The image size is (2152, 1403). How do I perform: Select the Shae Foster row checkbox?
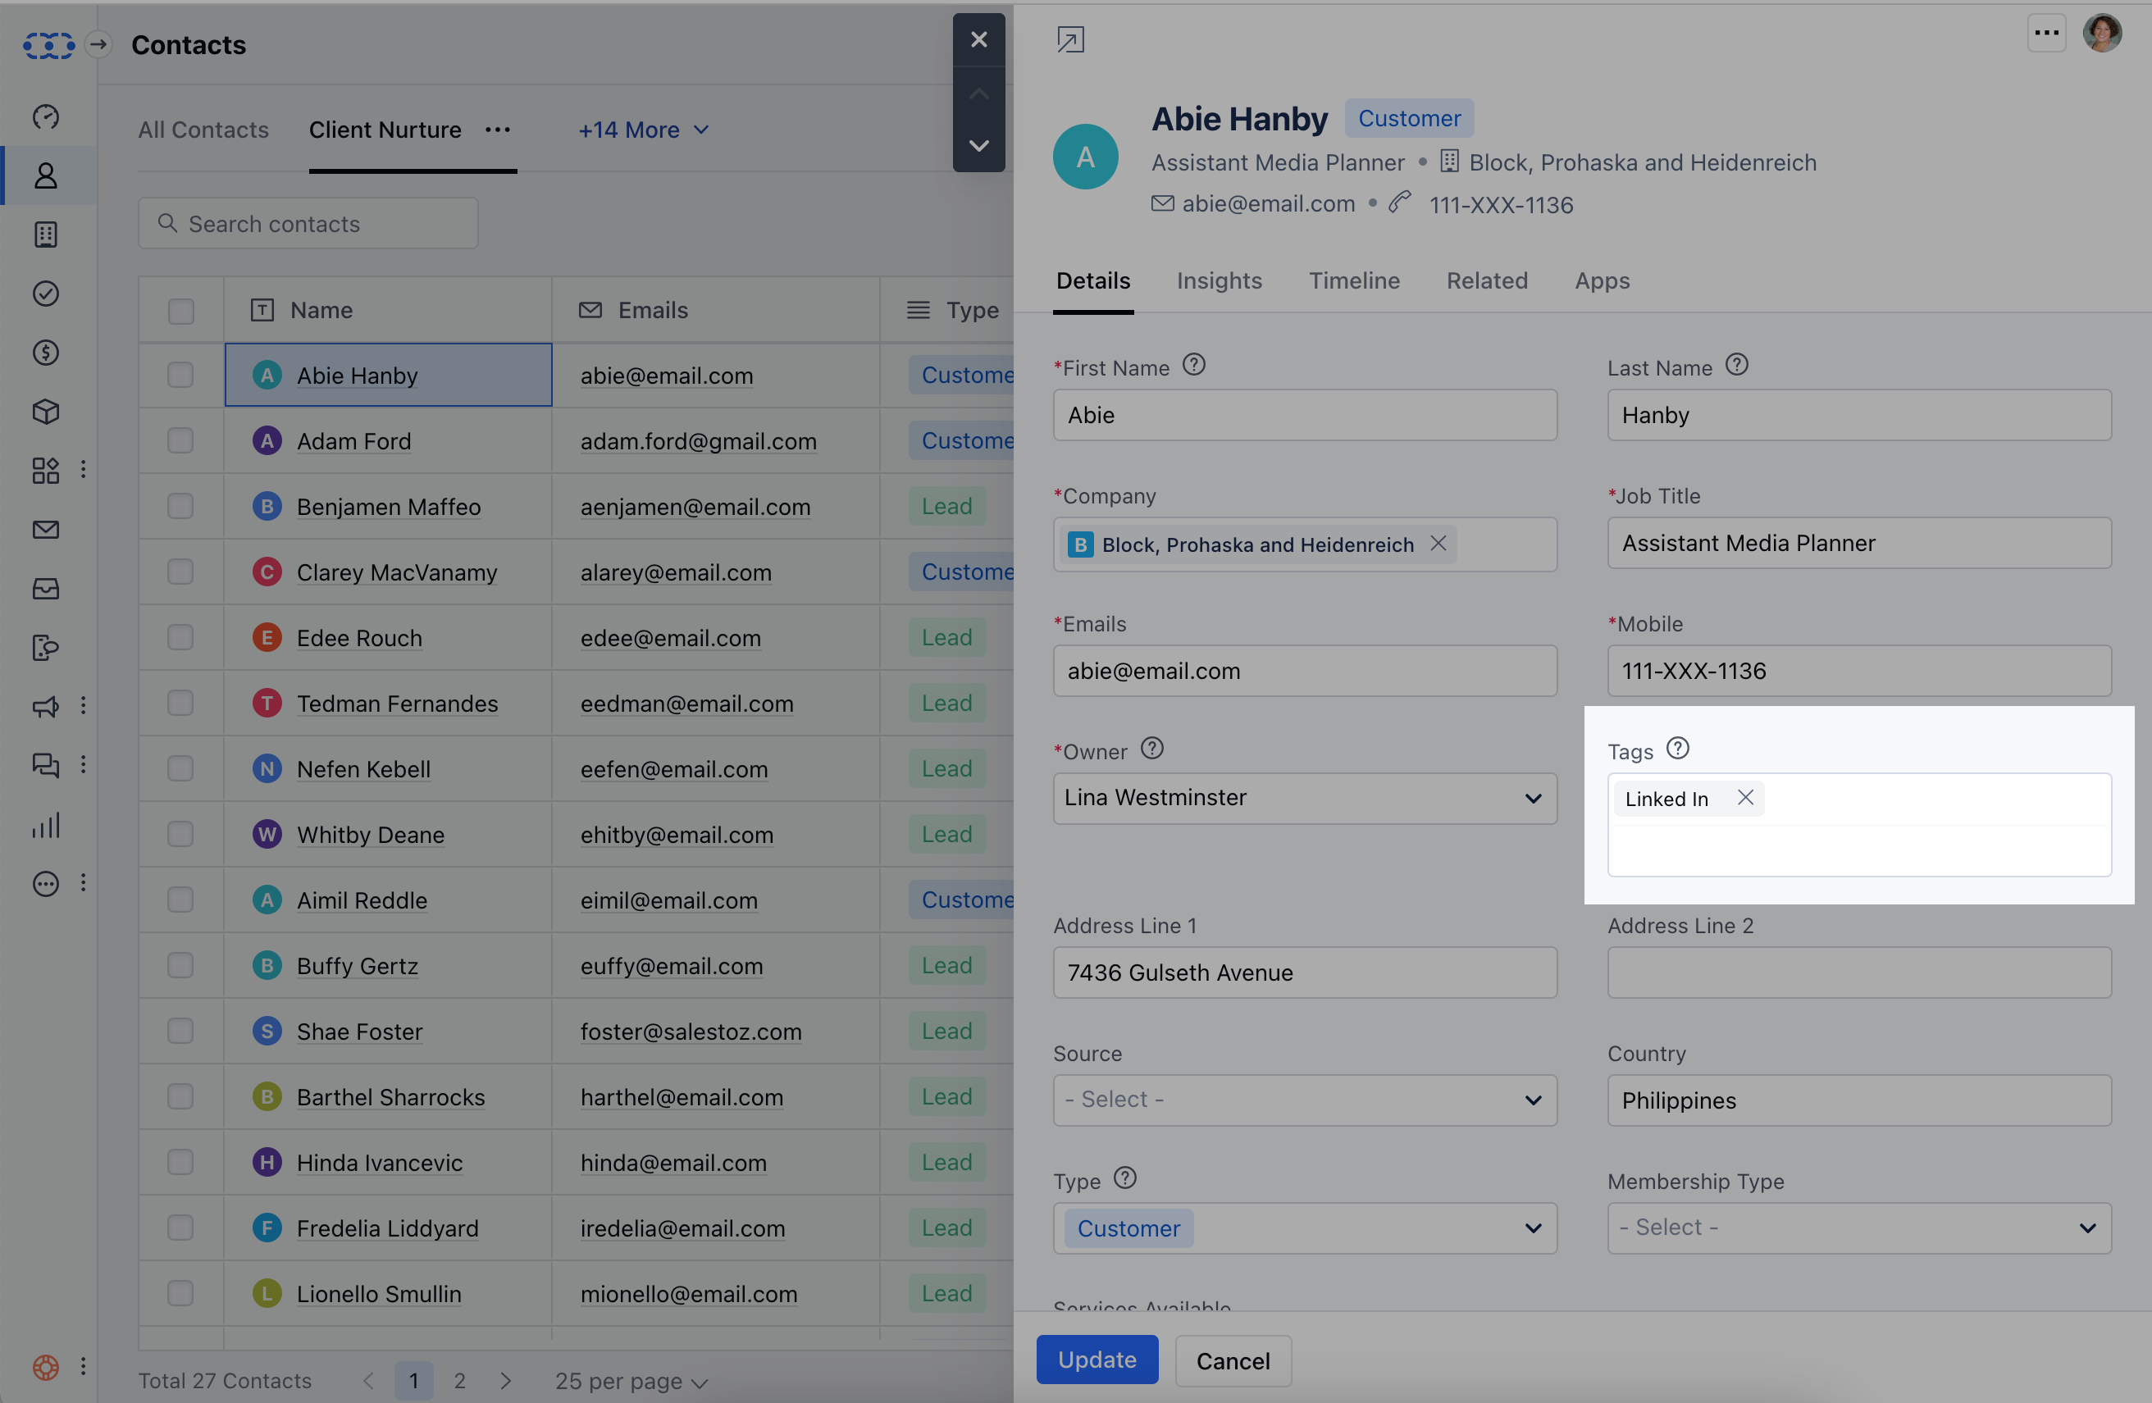coord(181,1031)
